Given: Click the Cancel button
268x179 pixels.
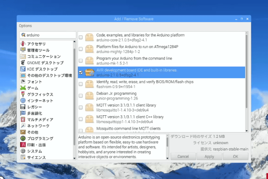Looking at the screenshot, I should [x=183, y=157].
